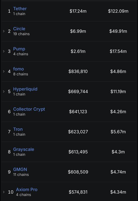Expand the Axiom Pro row chevron

(4, 192)
